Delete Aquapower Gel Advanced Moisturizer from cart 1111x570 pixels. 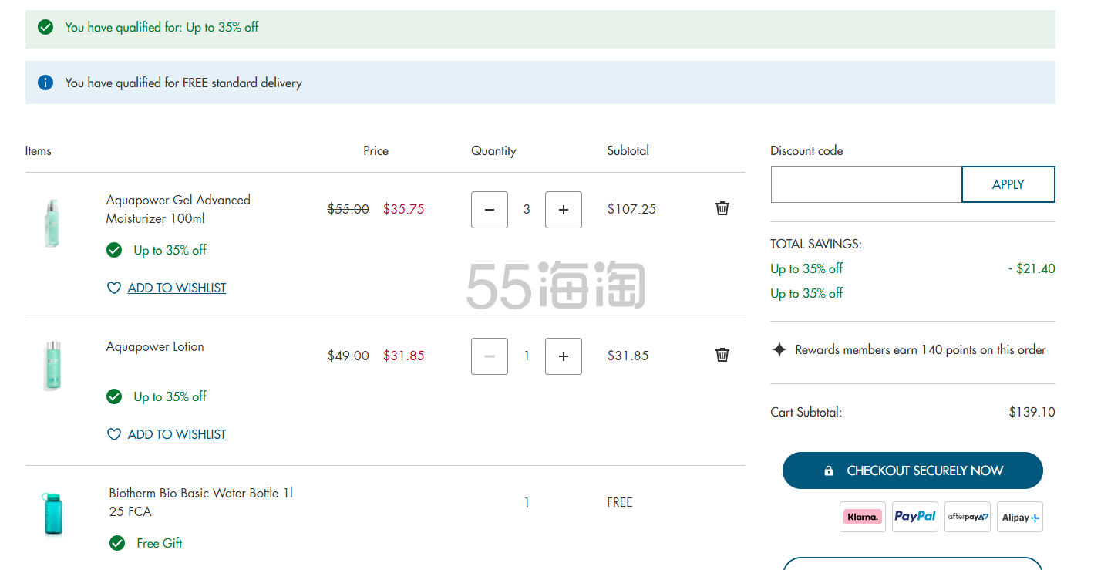pos(722,208)
